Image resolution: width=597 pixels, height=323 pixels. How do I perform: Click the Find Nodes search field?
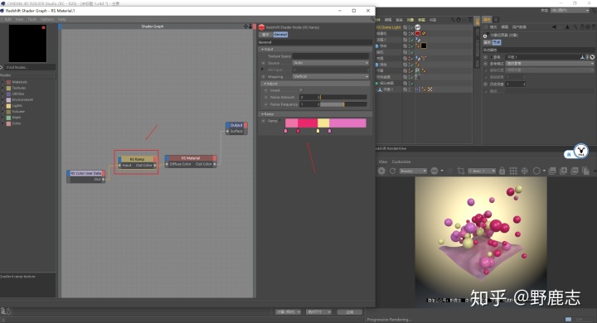click(x=30, y=67)
